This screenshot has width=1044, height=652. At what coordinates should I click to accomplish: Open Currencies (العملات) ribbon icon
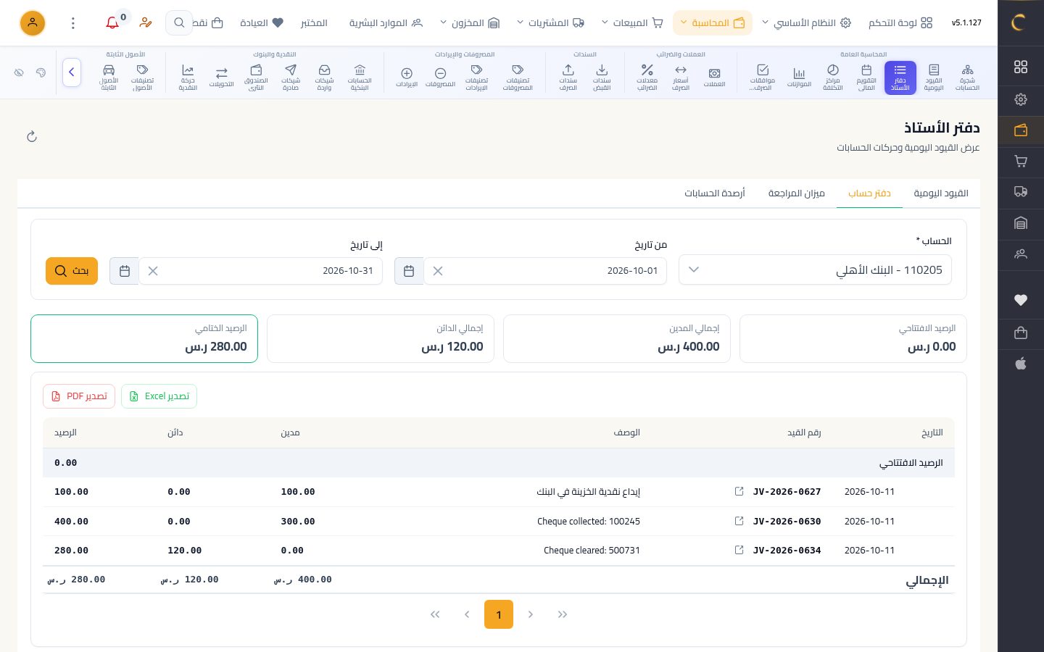tap(714, 78)
